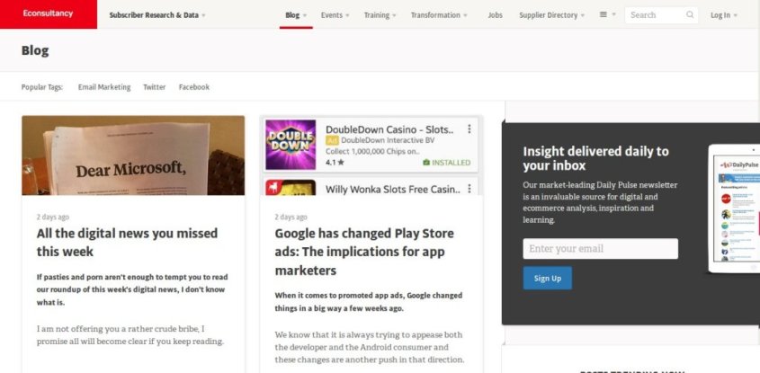Click the DoubleDown Casino app icon

coord(291,145)
